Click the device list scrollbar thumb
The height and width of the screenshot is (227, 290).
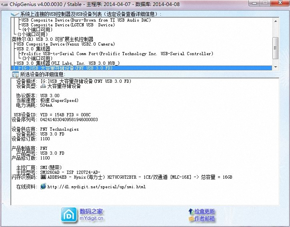(x=276, y=48)
